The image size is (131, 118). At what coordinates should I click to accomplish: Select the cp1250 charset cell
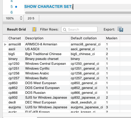[16, 64]
